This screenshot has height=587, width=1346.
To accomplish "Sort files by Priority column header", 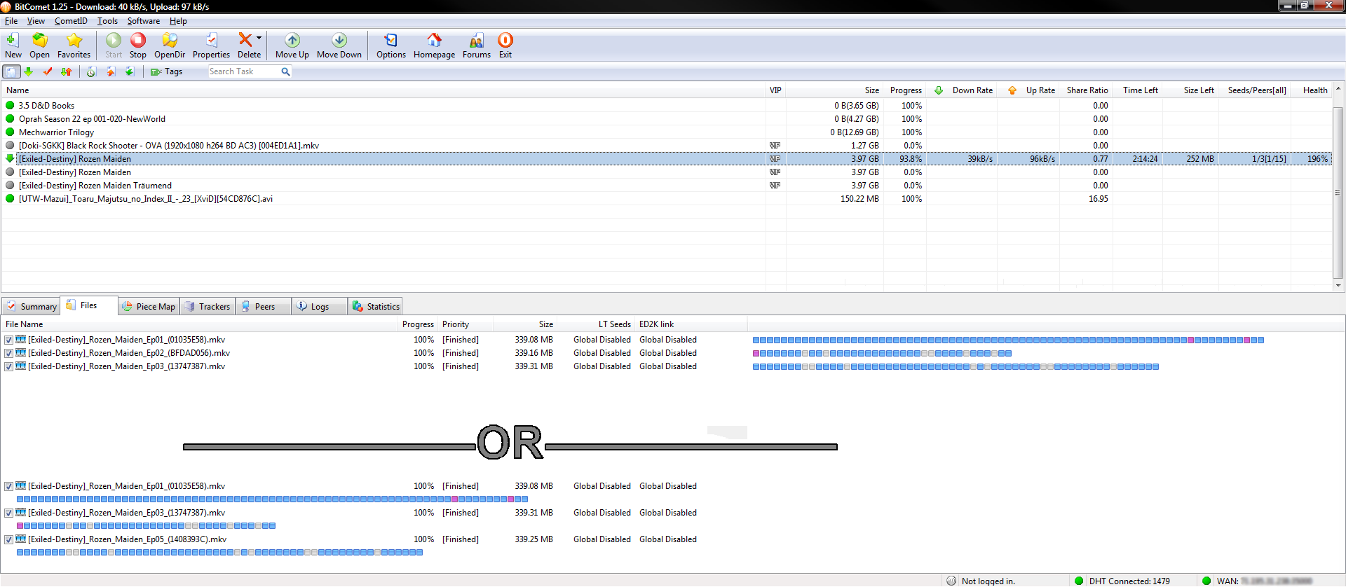I will 465,324.
